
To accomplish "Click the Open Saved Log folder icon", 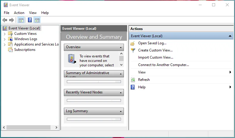I will (x=133, y=43).
